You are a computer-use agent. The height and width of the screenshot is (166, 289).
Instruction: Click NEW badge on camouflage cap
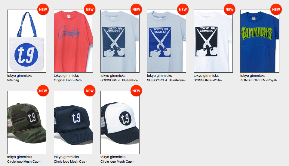(43, 91)
